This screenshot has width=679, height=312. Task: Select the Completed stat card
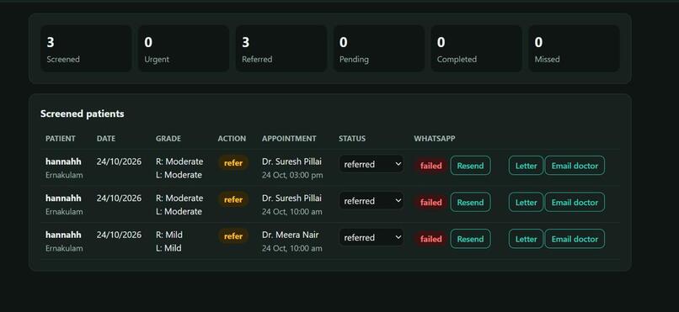point(476,49)
